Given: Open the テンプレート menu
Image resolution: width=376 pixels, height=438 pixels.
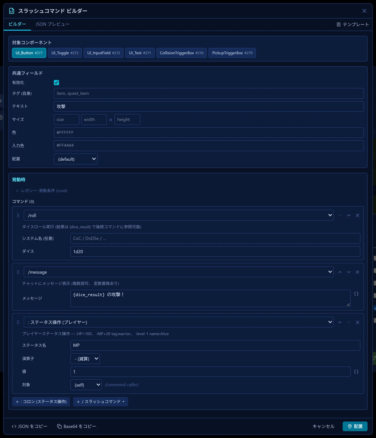Looking at the screenshot, I should pyautogui.click(x=352, y=24).
